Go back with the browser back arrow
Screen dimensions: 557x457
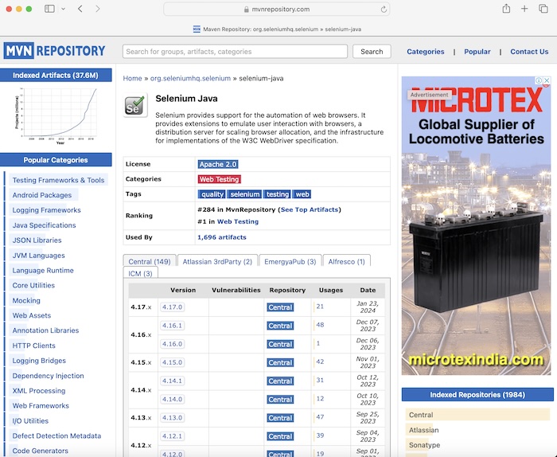[80, 9]
